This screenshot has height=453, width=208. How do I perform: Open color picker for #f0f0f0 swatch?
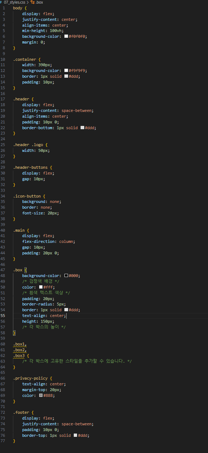tap(66, 36)
